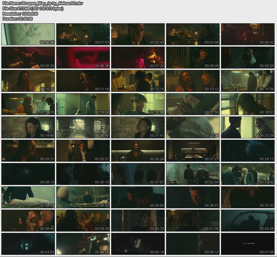This screenshot has width=277, height=257.
Task: Click the Duration 00:48:06 text
Action: pyautogui.click(x=18, y=19)
